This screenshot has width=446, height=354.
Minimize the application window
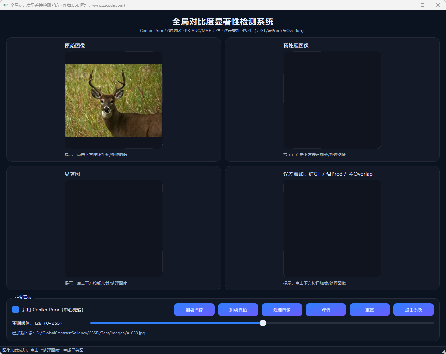pos(407,5)
